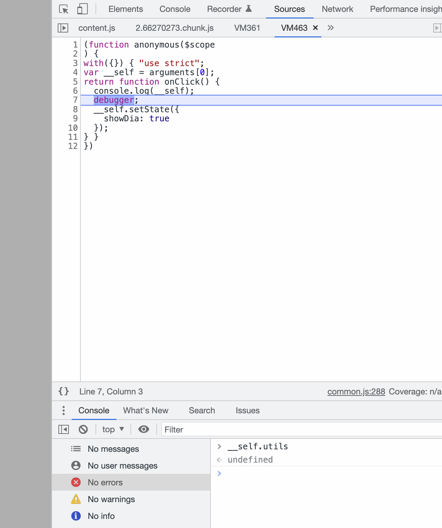Screen dimensions: 442x528
Task: Select the No warnings filter
Action: 111,499
